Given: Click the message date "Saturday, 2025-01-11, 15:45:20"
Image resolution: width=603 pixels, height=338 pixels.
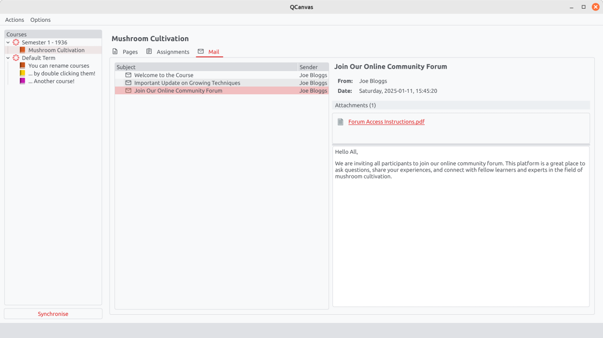Looking at the screenshot, I should tap(398, 91).
